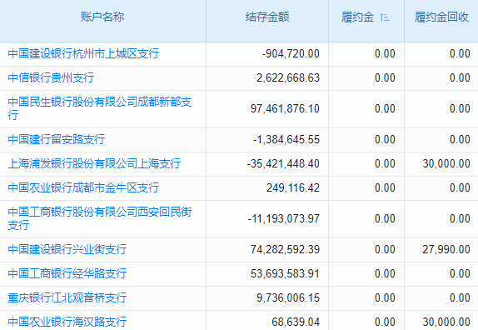Viewport: 478px width, 330px height.
Task: Click 履约金 value 0.00 in 中信银行贵州支行 row
Action: pos(385,77)
